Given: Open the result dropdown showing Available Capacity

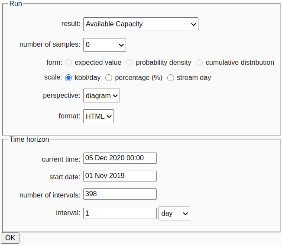Looking at the screenshot, I should pyautogui.click(x=140, y=24).
